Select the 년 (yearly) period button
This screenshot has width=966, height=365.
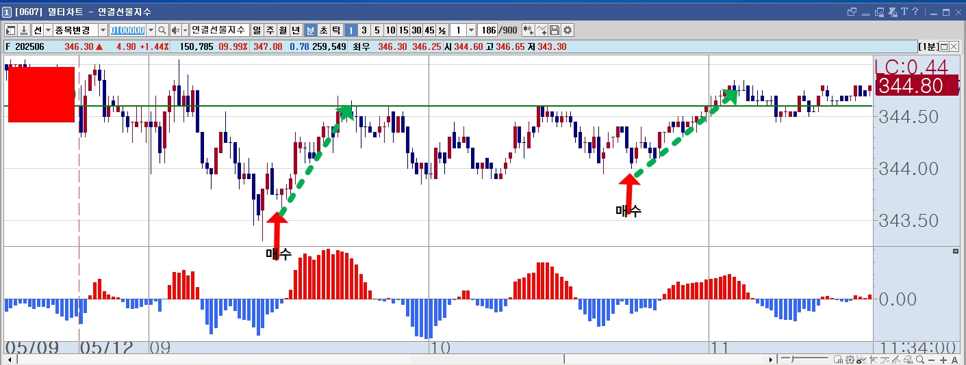click(x=296, y=30)
